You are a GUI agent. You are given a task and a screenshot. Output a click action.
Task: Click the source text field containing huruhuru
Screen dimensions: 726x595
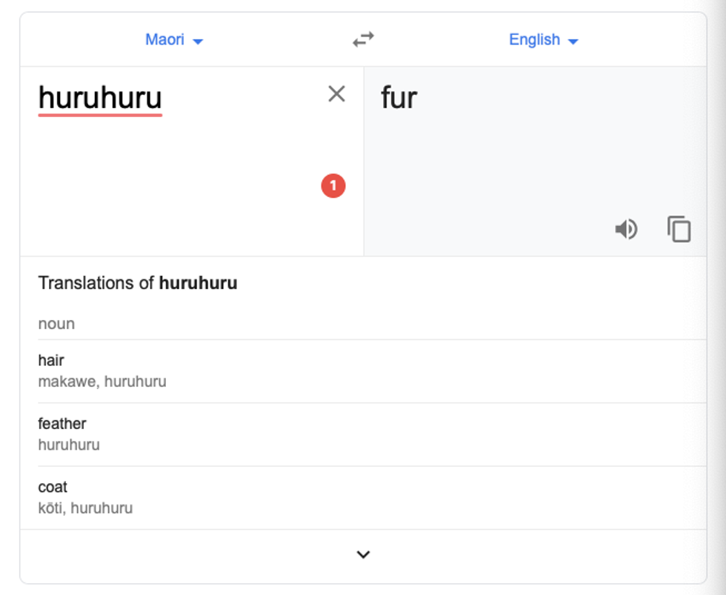(x=100, y=99)
